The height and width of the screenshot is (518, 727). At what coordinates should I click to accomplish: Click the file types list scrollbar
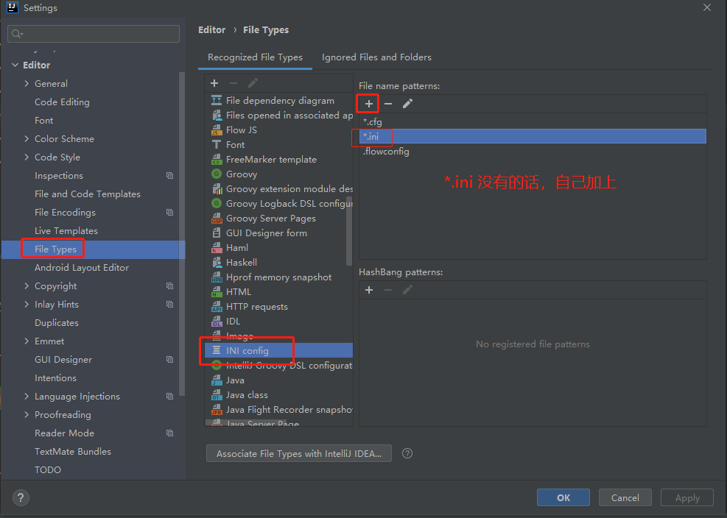(349, 231)
